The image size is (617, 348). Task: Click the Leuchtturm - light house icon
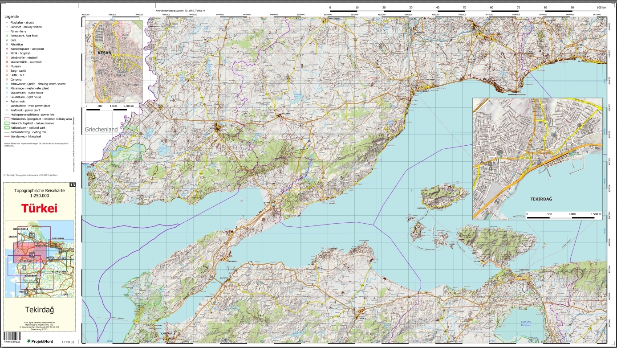click(7, 97)
